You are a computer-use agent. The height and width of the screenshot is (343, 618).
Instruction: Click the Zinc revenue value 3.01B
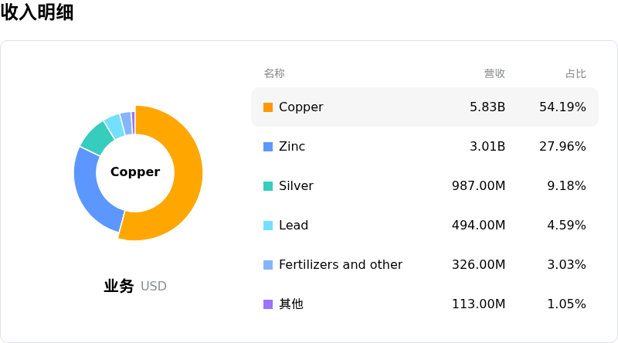tap(487, 146)
